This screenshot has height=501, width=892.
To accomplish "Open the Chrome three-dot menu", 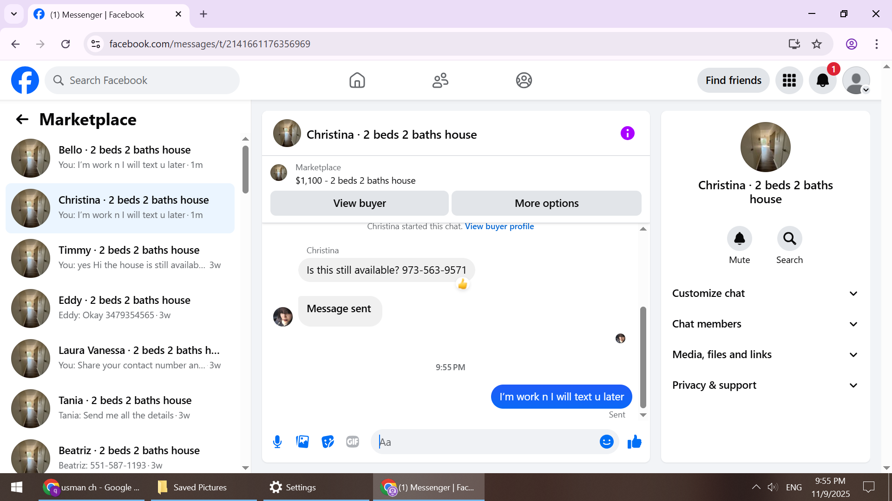I will (876, 44).
